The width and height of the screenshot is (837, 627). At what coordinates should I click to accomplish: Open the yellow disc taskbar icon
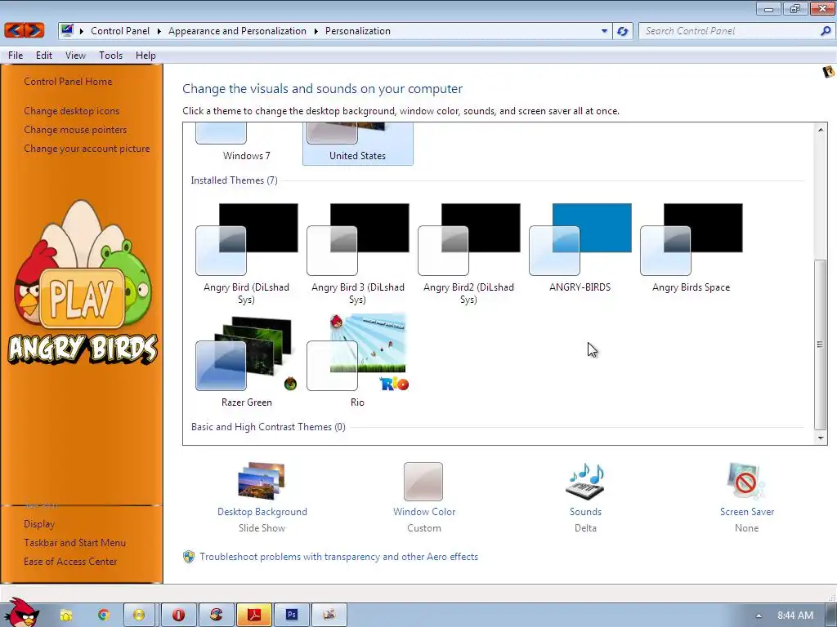point(139,615)
